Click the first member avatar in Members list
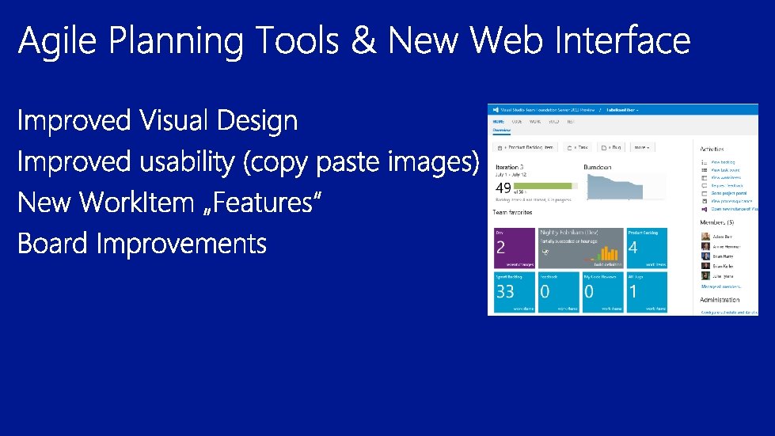775x436 pixels. pos(705,237)
